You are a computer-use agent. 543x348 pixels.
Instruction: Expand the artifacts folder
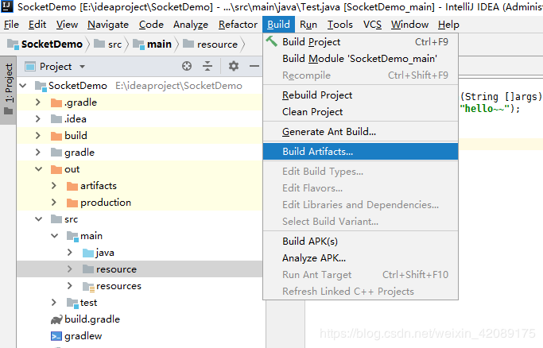[54, 186]
